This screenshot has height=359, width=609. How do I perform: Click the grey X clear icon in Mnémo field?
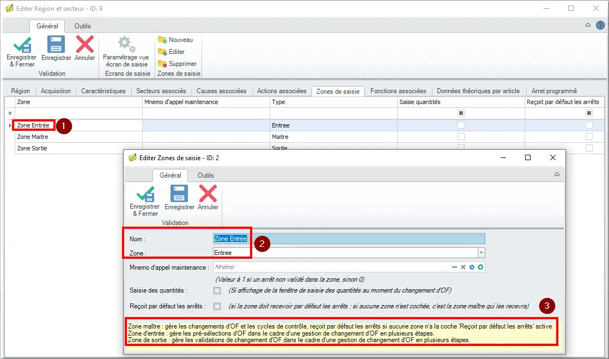(x=463, y=267)
